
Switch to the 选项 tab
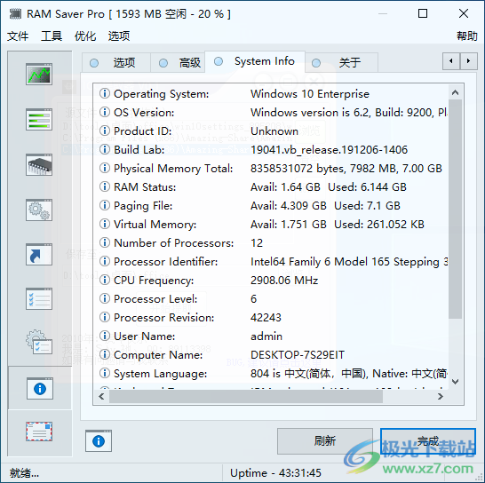(116, 63)
